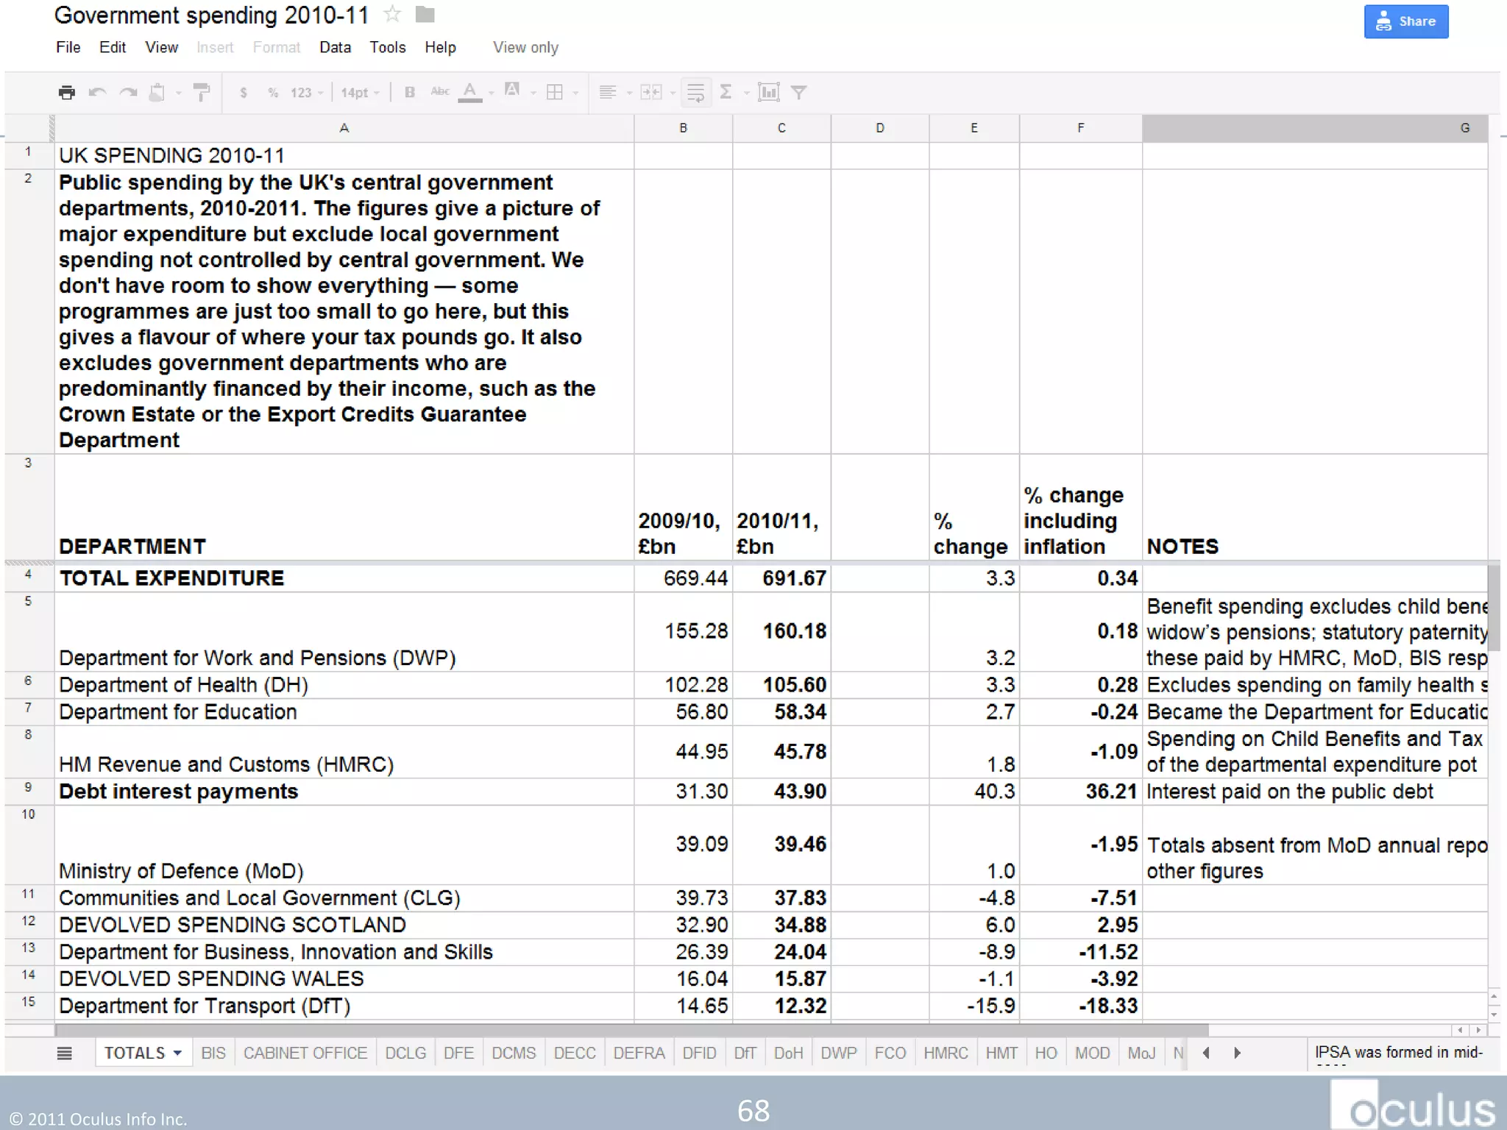Click the currency format dollar icon
The width and height of the screenshot is (1507, 1130).
(244, 93)
